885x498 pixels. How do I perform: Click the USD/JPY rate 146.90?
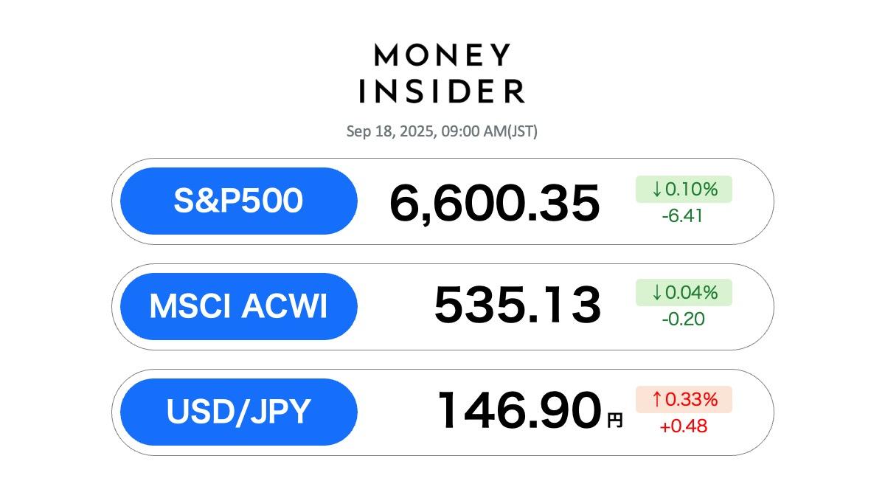[518, 411]
